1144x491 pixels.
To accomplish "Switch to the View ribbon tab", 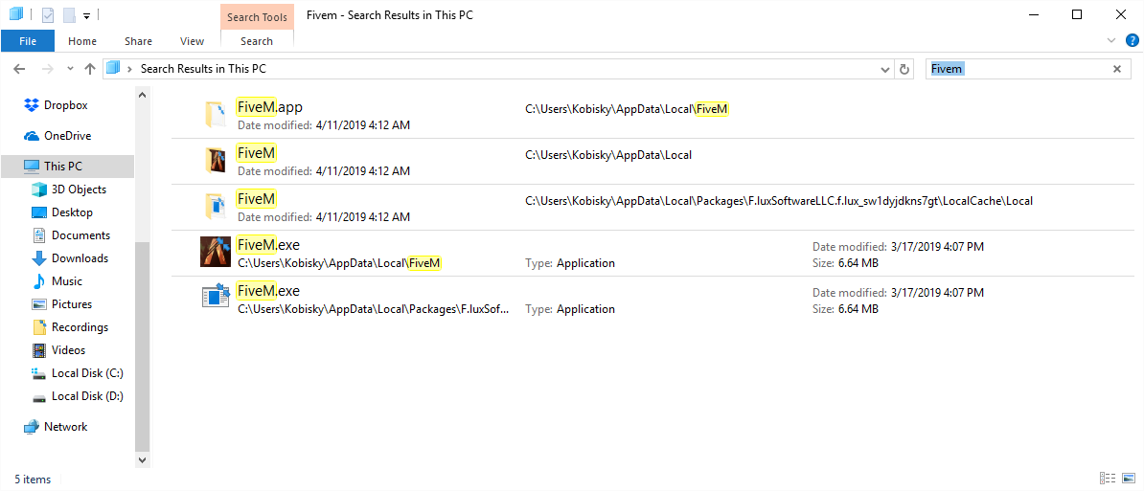I will pos(192,41).
